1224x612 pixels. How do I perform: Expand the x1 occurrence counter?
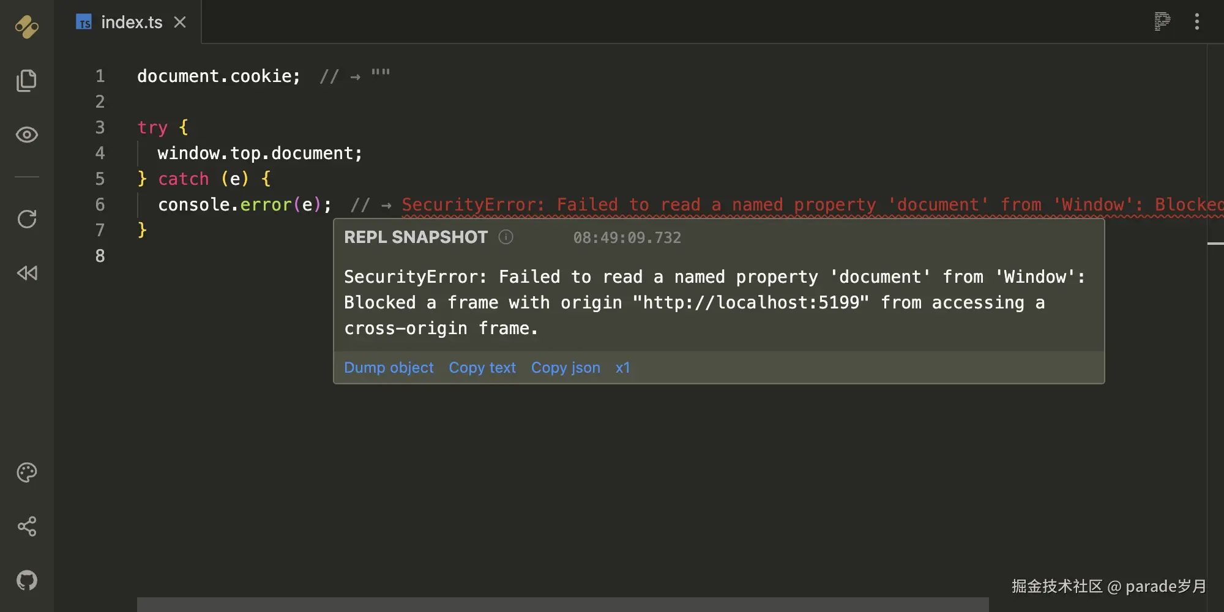(x=622, y=368)
